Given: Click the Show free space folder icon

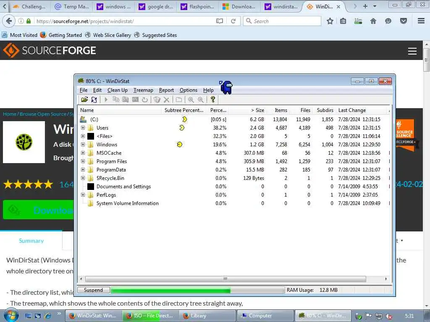Looking at the screenshot, I should coord(179,99).
